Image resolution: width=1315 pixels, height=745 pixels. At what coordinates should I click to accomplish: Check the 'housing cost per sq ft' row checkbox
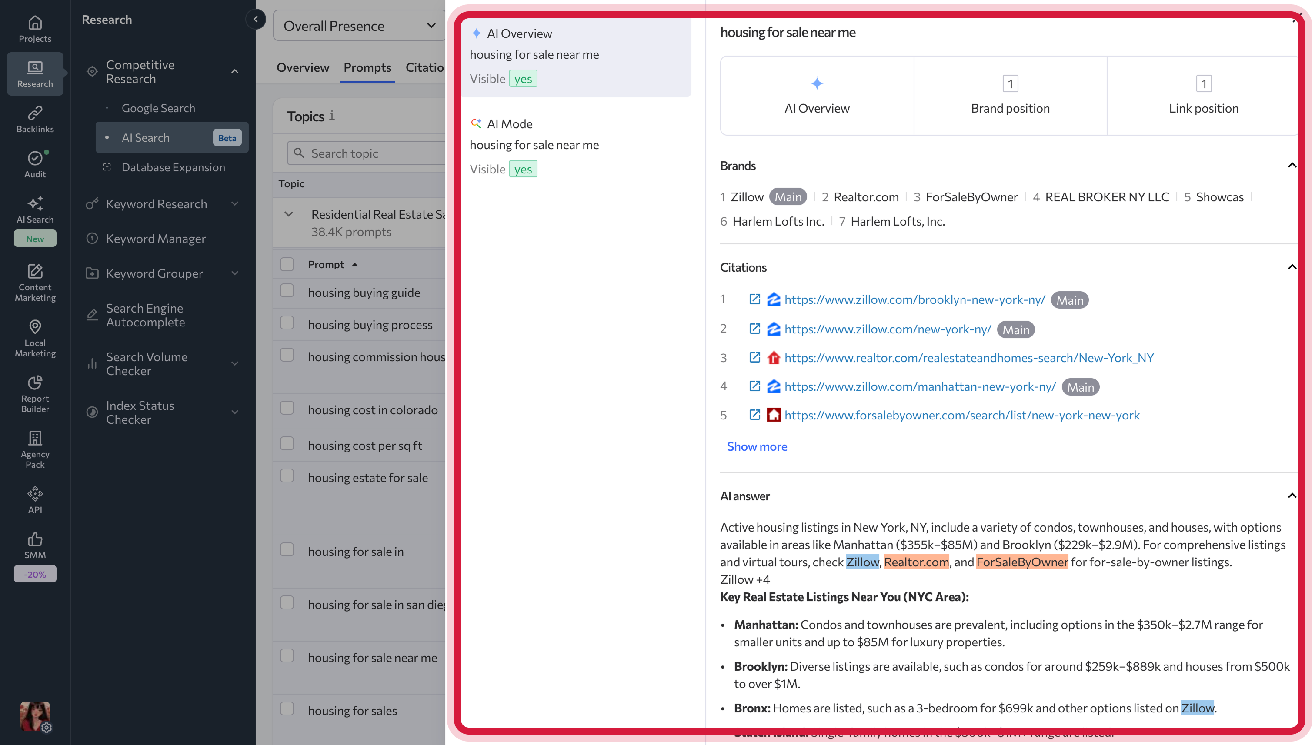287,444
